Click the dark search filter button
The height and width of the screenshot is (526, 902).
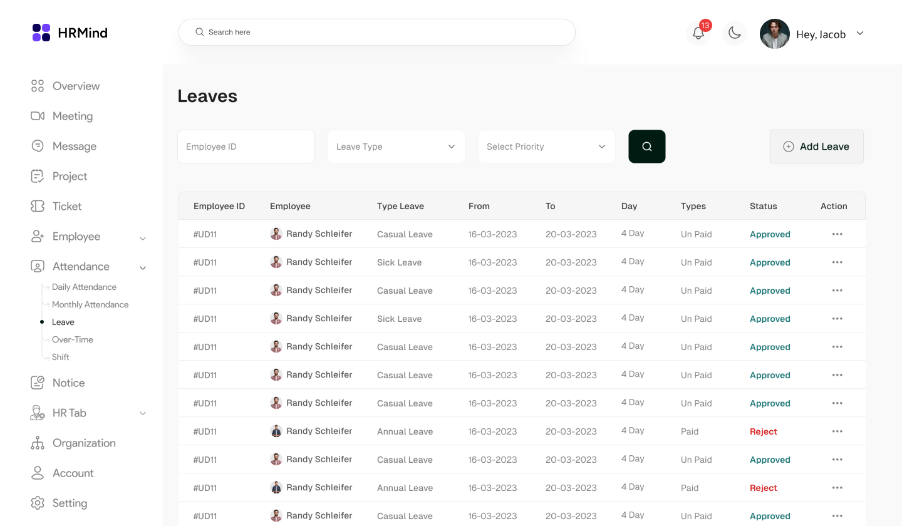coord(646,147)
